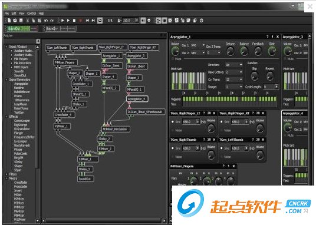Open the File menu
The image size is (316, 225).
coord(6,14)
